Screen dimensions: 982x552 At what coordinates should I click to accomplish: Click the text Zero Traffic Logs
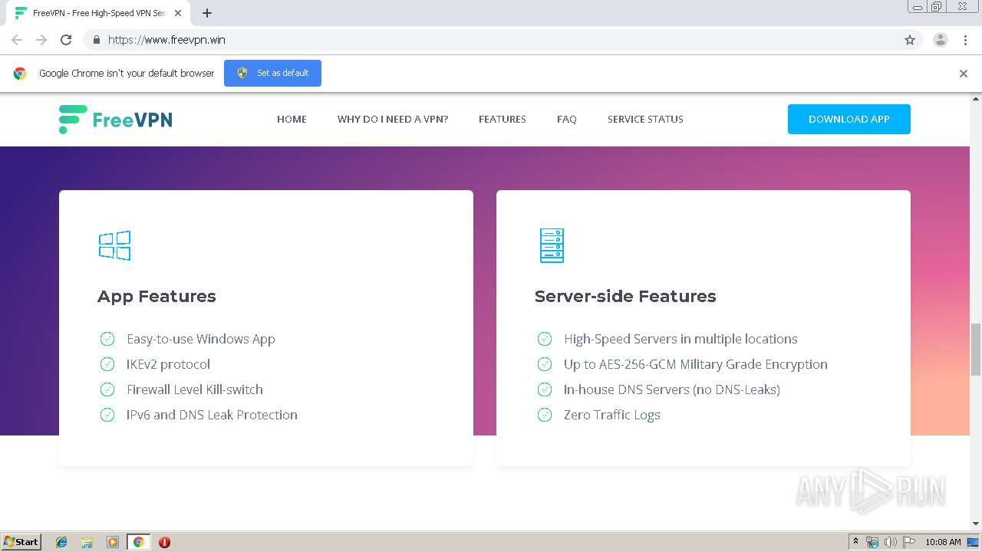point(612,415)
